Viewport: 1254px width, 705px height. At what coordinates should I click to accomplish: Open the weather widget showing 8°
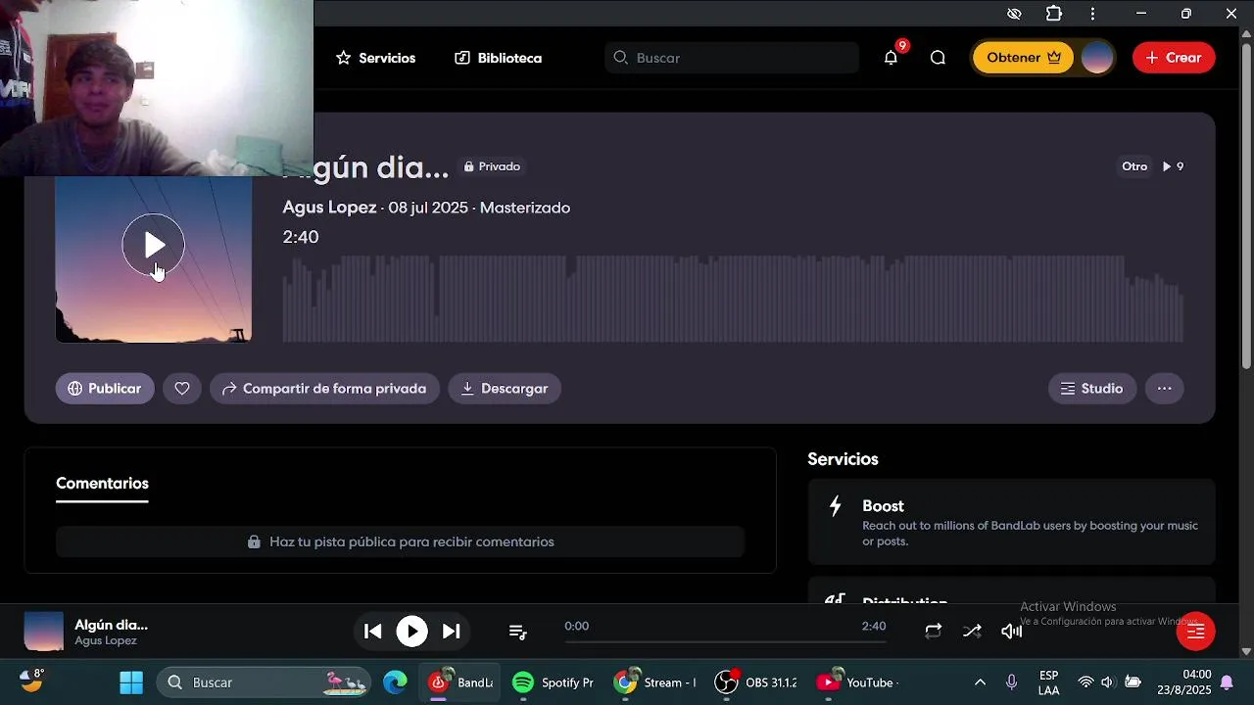tap(31, 681)
